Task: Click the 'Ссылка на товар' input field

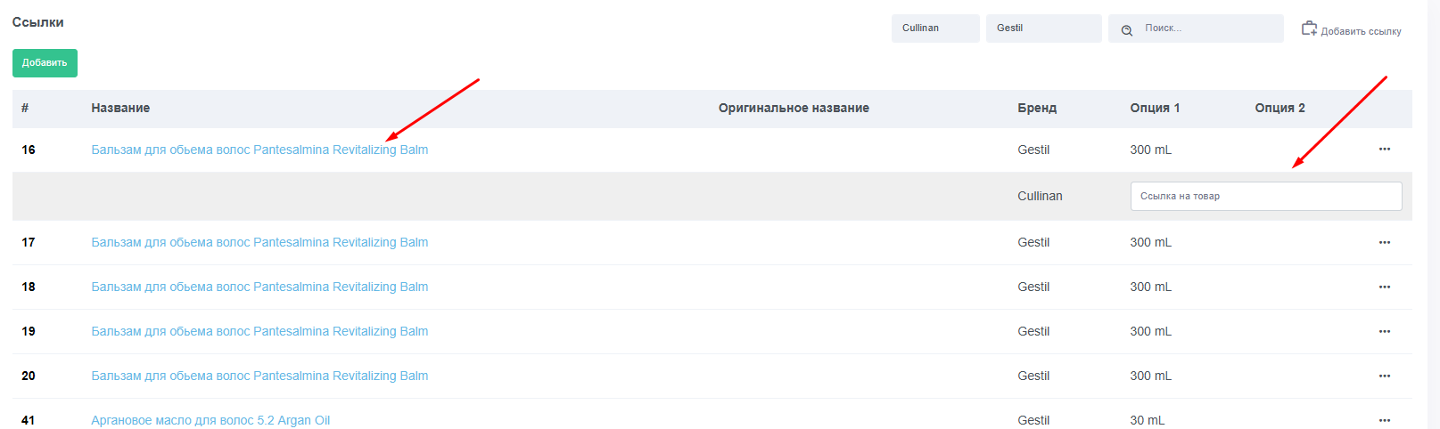Action: click(1265, 197)
